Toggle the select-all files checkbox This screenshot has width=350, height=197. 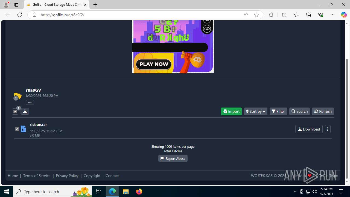(15, 111)
